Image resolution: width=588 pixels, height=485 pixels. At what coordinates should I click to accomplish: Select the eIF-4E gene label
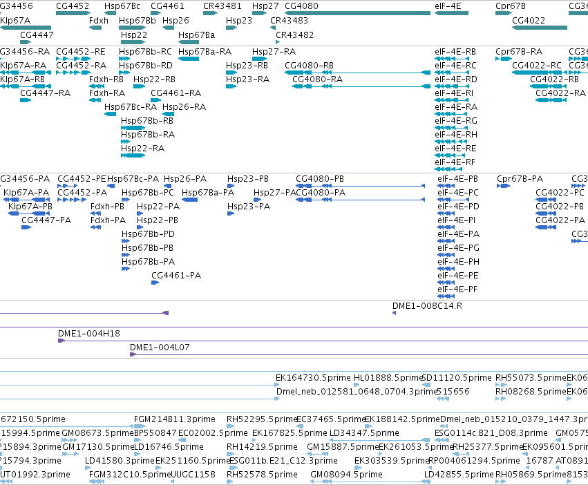click(448, 6)
